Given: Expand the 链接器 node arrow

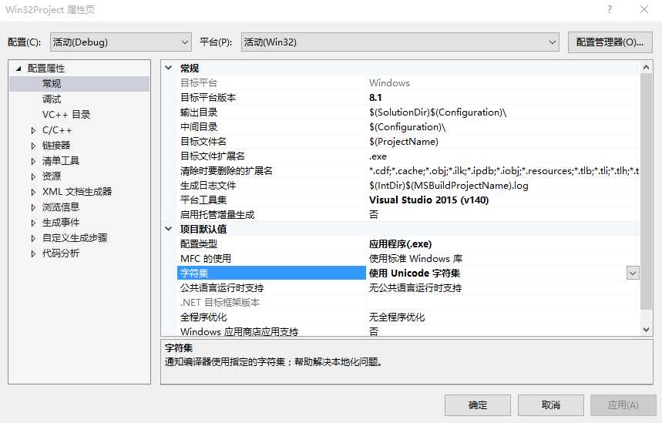Looking at the screenshot, I should (x=33, y=146).
